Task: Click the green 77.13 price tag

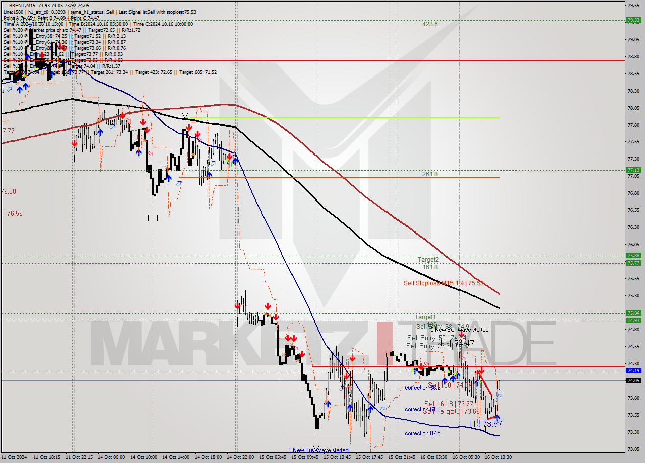Action: (x=633, y=170)
